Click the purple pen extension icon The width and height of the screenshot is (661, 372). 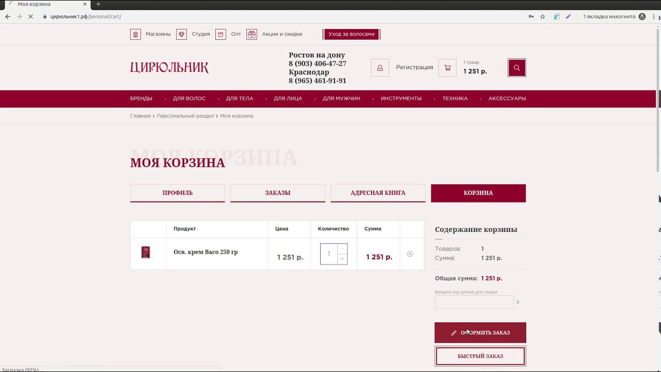pyautogui.click(x=568, y=17)
